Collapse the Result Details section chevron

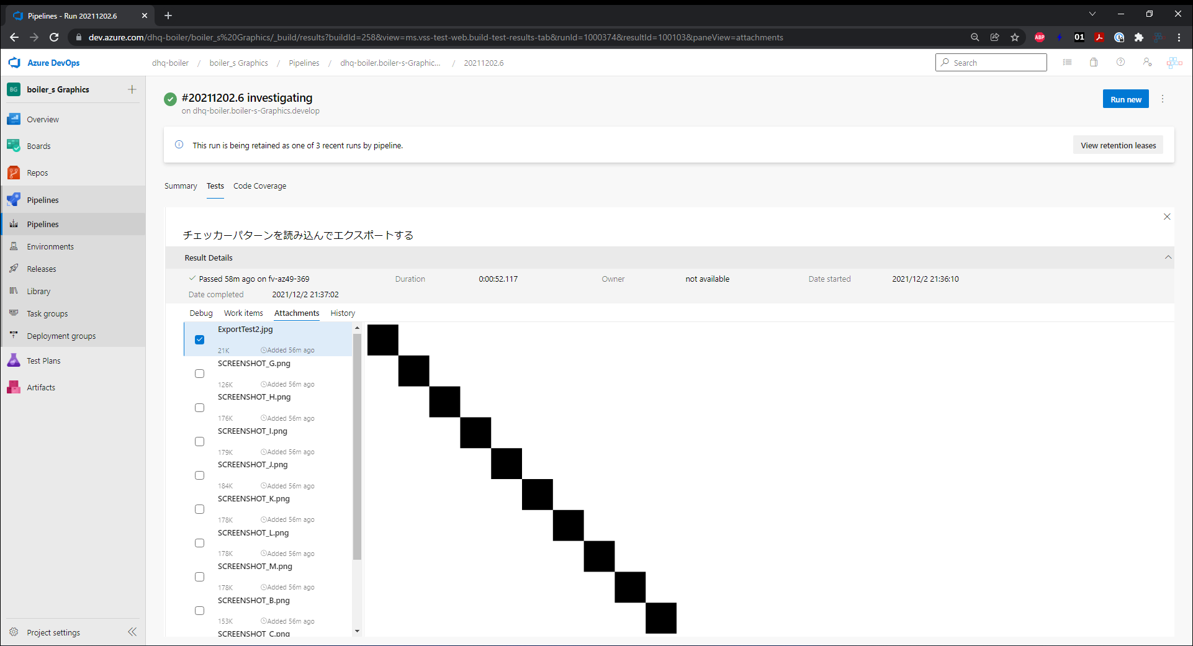(x=1168, y=258)
